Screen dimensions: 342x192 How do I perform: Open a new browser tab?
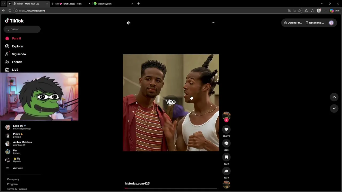pos(138,4)
